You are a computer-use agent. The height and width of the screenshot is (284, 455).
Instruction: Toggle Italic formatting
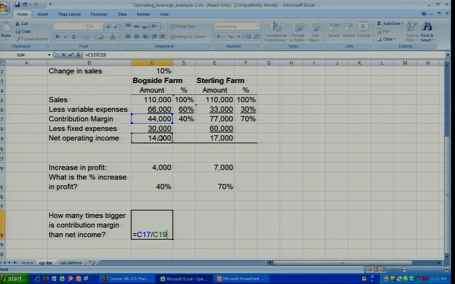point(66,36)
